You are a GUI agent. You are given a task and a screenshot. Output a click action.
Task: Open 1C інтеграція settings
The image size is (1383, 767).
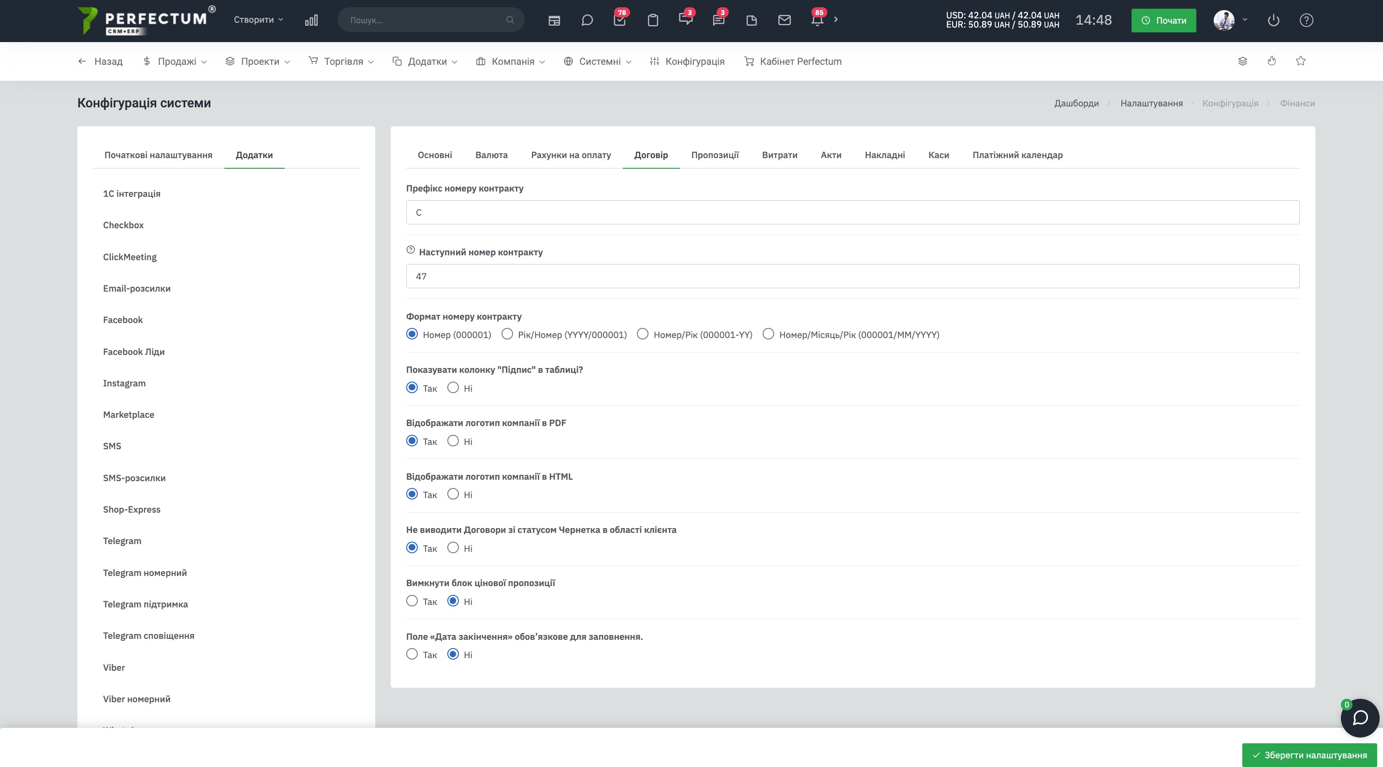[132, 194]
